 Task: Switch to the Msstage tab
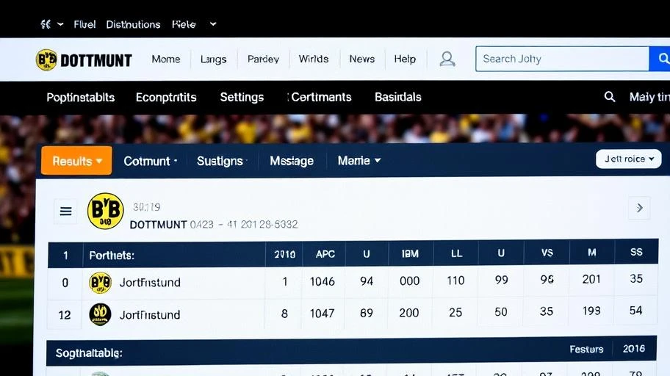(x=291, y=161)
